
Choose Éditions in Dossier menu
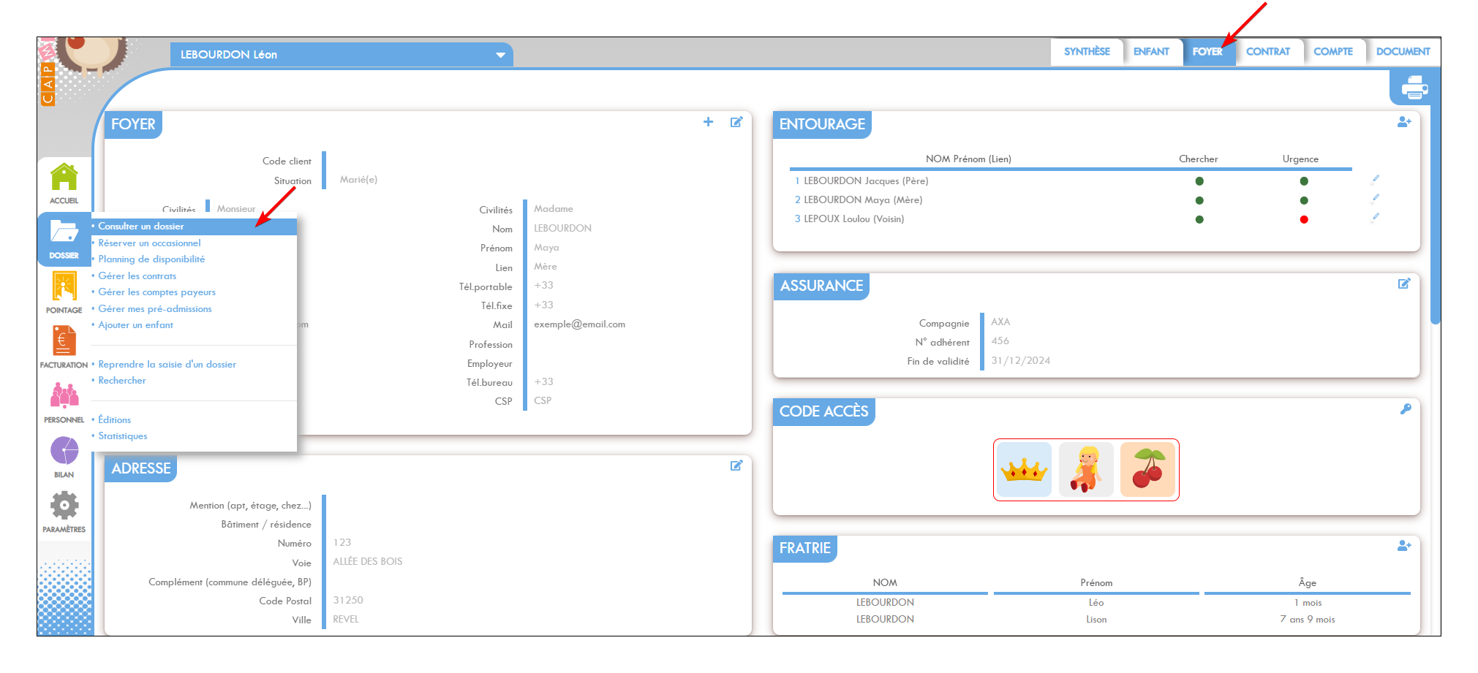(115, 420)
